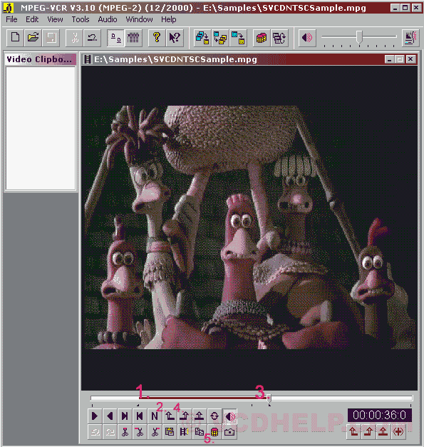
Task: Click the yellow cylinder icon in bottom toolbar
Action: (x=214, y=432)
